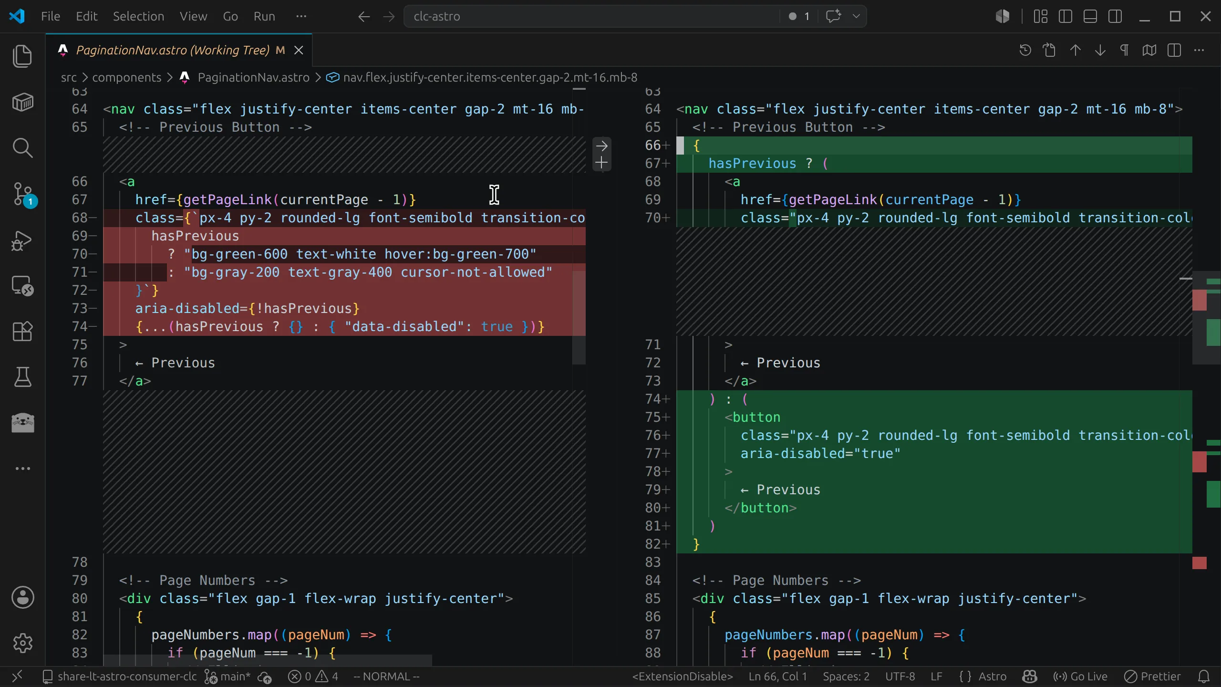
Task: Open editor More Actions ellipsis menu
Action: coord(1199,50)
